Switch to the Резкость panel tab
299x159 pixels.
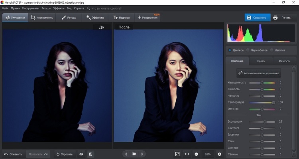coord(285,61)
